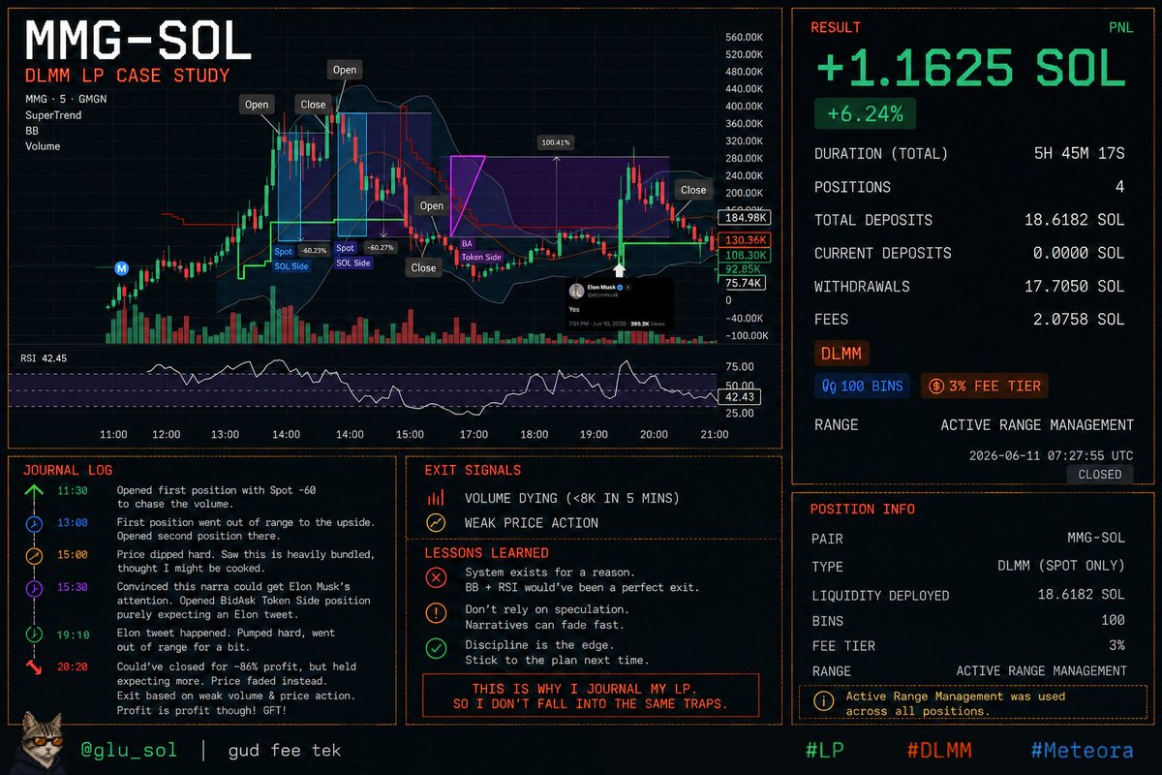Click the MMG · 5 · GMGN chart title
This screenshot has height=775, width=1162.
65,100
